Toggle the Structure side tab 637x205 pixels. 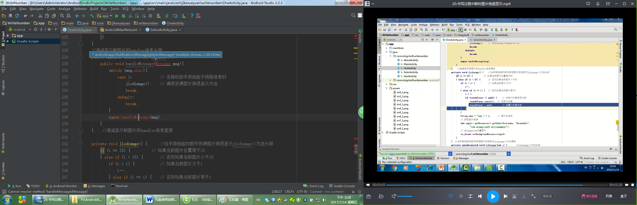tap(3, 64)
